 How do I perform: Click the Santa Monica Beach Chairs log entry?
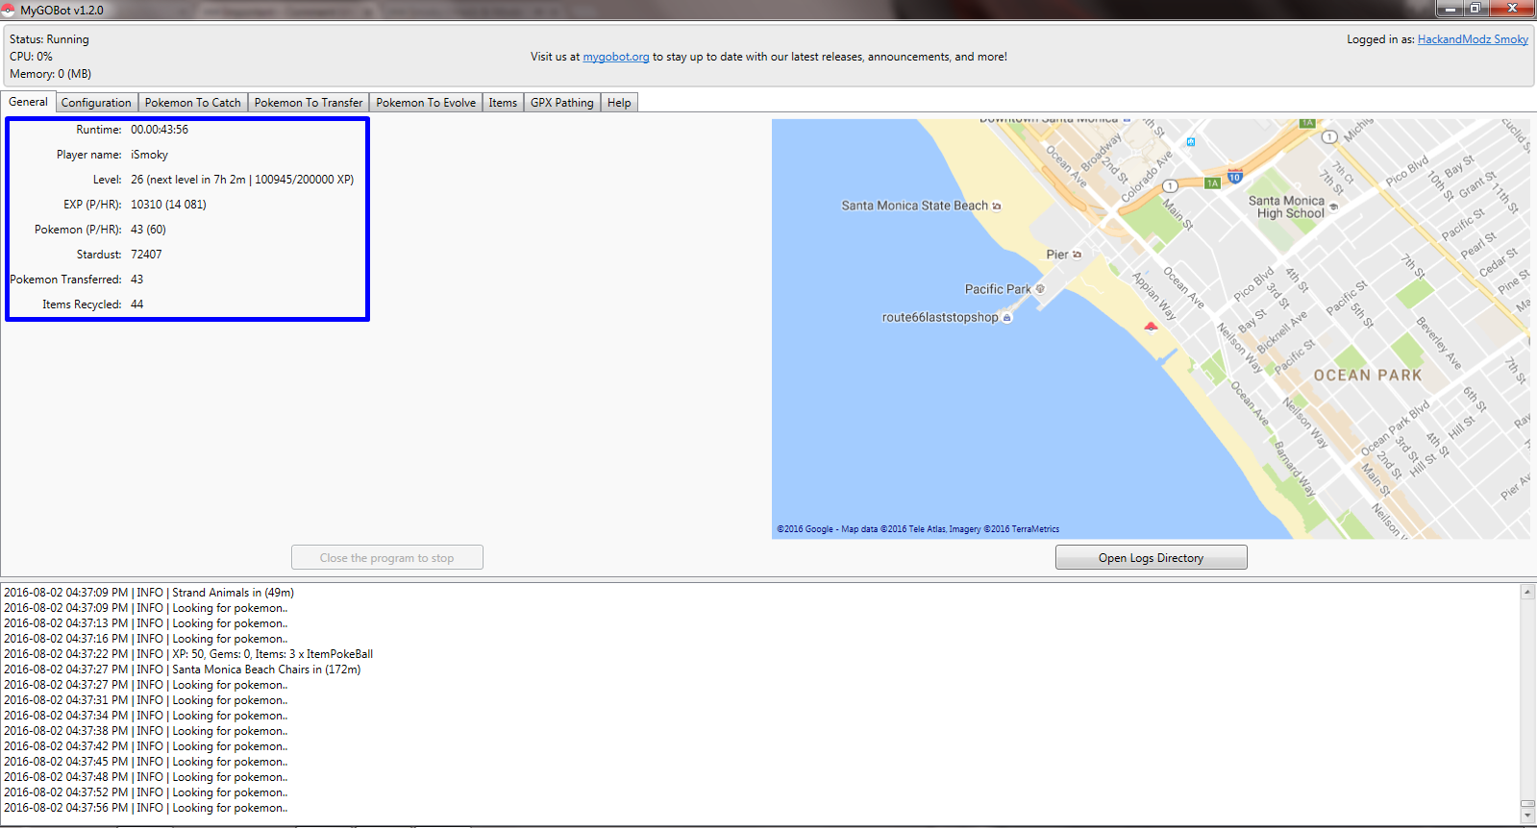[x=183, y=670]
